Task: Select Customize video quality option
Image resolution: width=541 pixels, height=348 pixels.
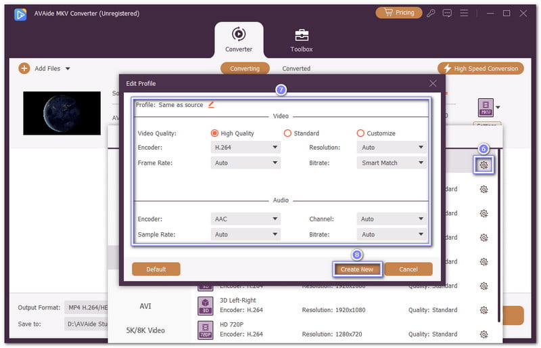Action: pos(360,133)
